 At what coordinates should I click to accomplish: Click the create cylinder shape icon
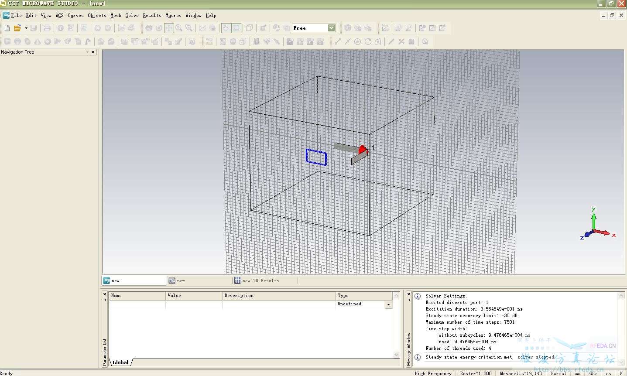pos(27,41)
